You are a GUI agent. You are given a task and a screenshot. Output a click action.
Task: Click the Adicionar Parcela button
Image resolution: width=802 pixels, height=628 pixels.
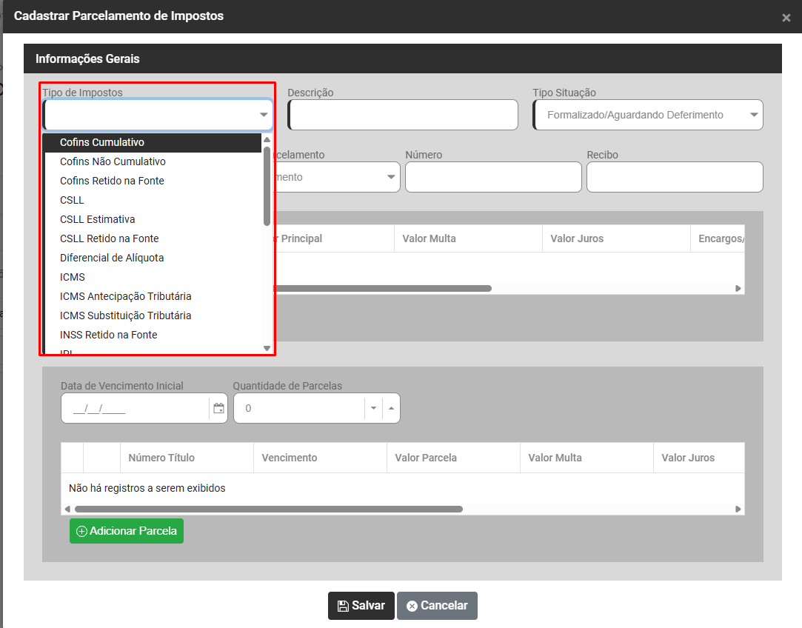tap(127, 531)
